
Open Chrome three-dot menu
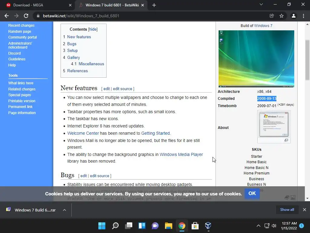point(303,16)
